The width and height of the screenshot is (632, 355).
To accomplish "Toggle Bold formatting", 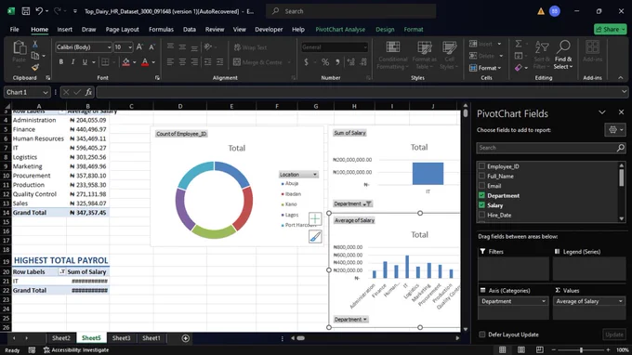I will (60, 62).
